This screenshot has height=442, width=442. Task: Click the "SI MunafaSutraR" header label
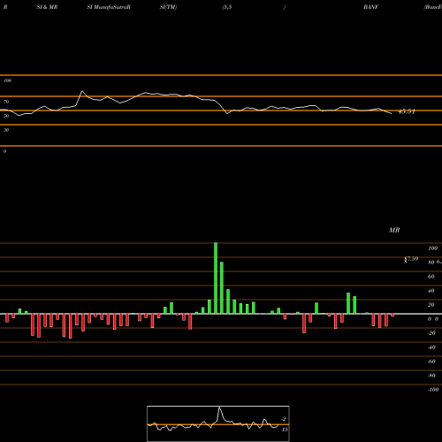109,7
